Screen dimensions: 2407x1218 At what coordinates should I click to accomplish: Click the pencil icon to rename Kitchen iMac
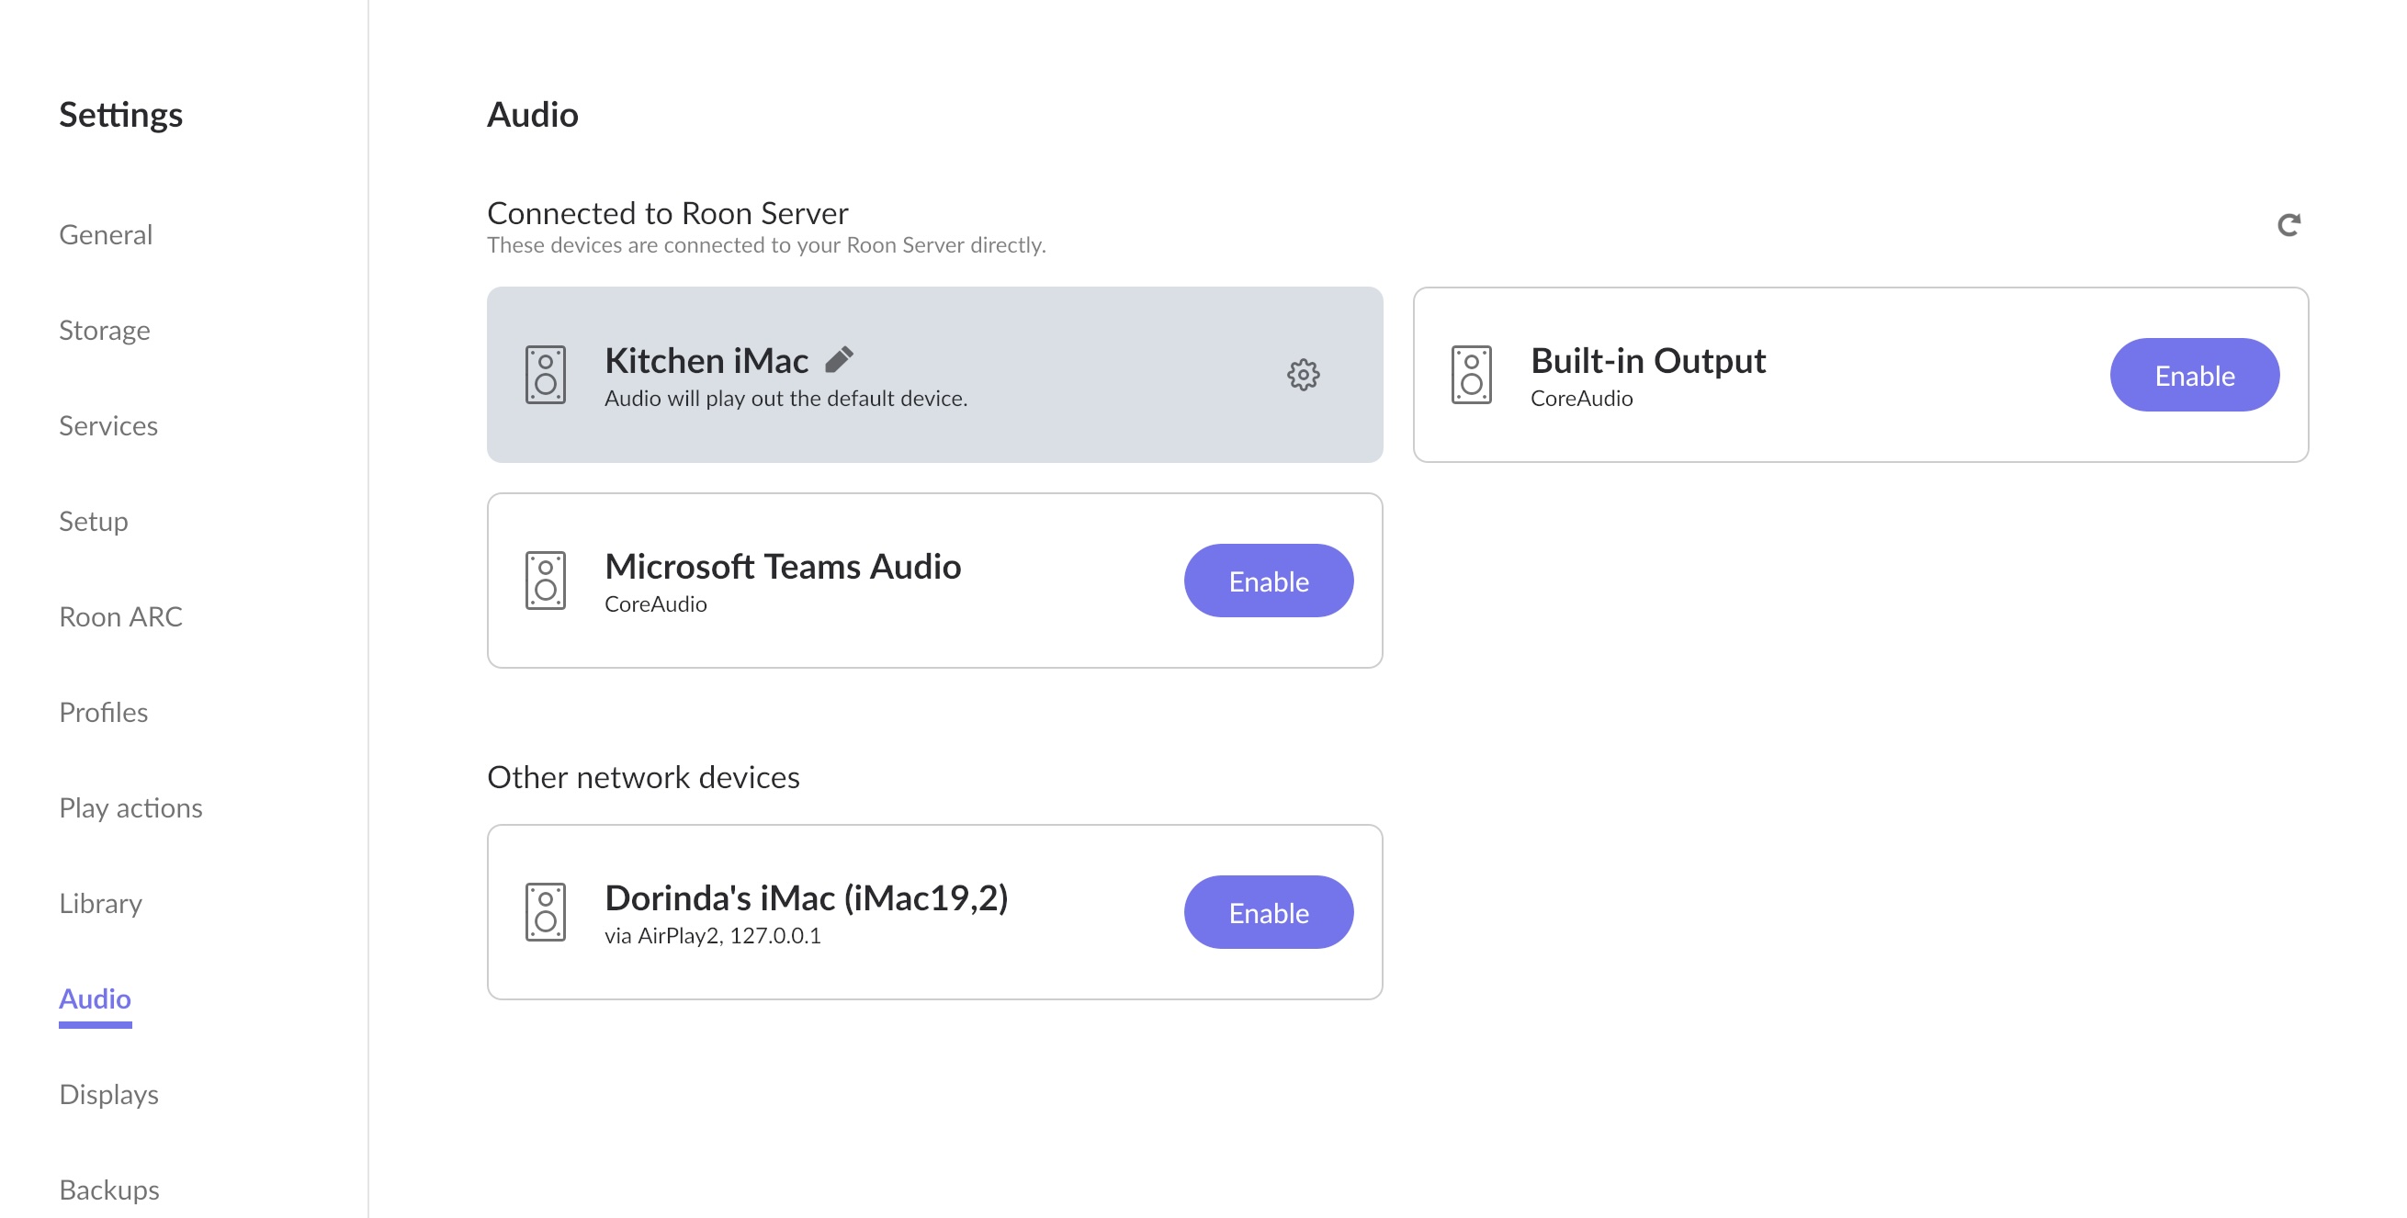tap(839, 359)
